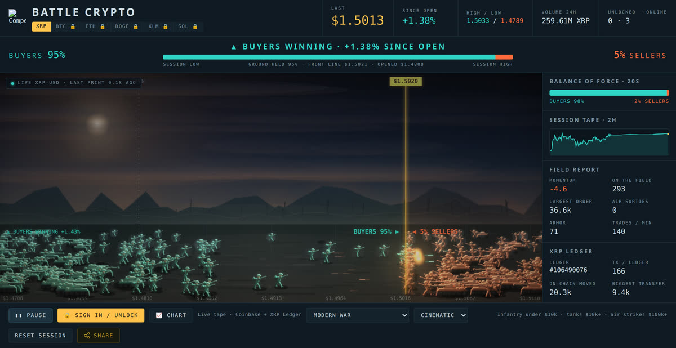Open the Cinematic mode dropdown
The image size is (676, 348).
pos(441,315)
